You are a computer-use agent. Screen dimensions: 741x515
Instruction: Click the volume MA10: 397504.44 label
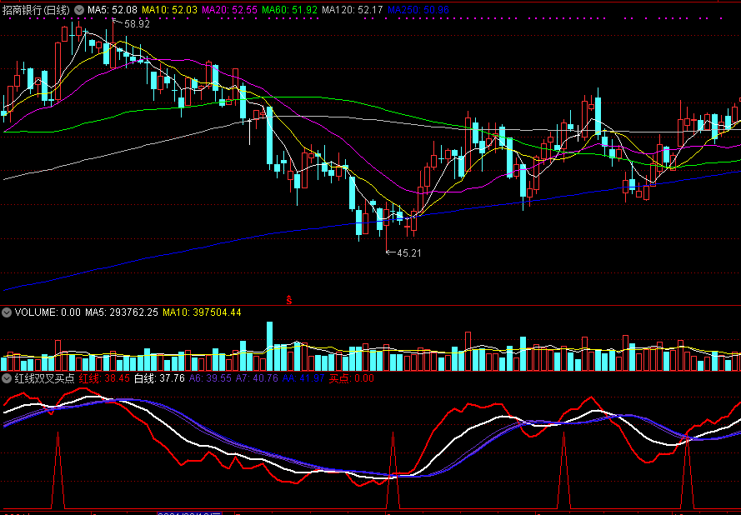[202, 312]
